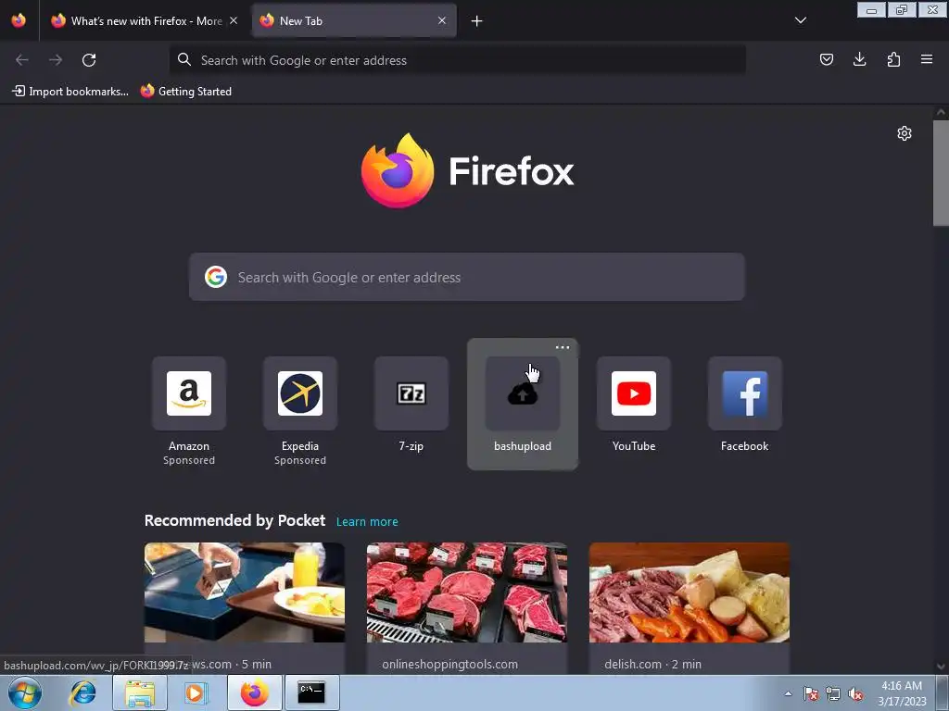The height and width of the screenshot is (711, 949).
Task: Open Command Prompt taskbar button
Action: [x=311, y=692]
